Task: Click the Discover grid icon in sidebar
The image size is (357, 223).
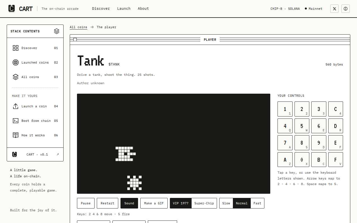Action: coord(16,48)
